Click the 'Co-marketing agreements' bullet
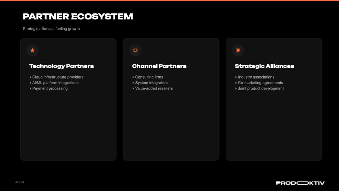This screenshot has height=191, width=339. click(x=260, y=83)
